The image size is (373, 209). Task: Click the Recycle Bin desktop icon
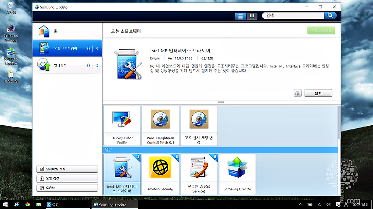point(11,8)
